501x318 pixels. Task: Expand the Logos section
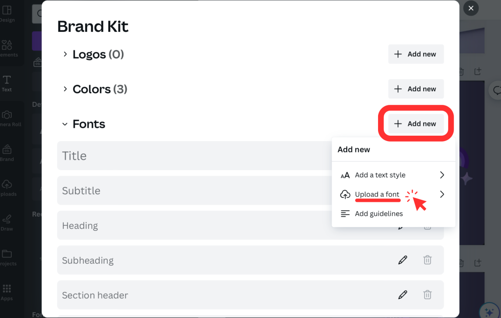point(65,54)
